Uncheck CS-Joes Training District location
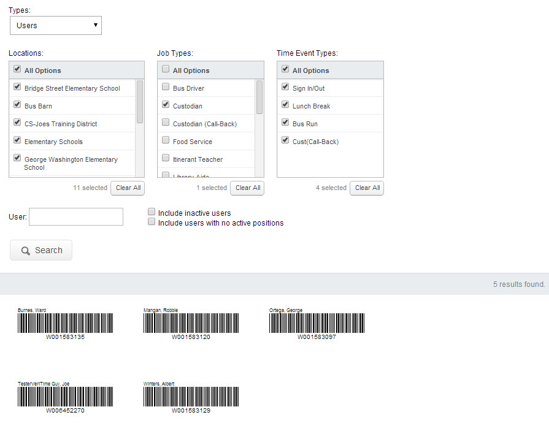Screen dimensions: 549x423 click(x=17, y=123)
